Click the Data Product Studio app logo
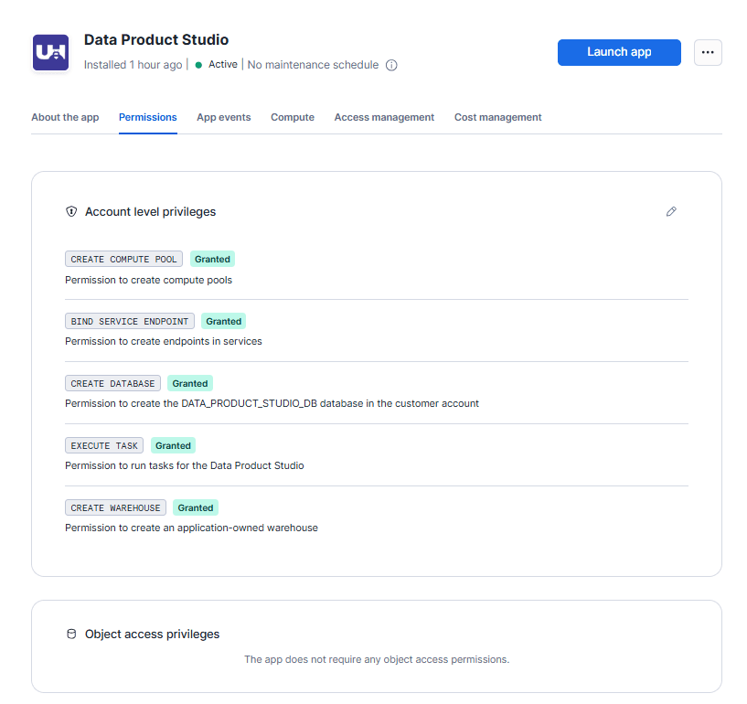This screenshot has height=704, width=747. coord(50,52)
